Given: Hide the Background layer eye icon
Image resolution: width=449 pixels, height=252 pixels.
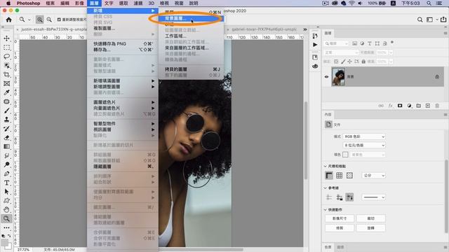Looking at the screenshot, I should pos(326,76).
